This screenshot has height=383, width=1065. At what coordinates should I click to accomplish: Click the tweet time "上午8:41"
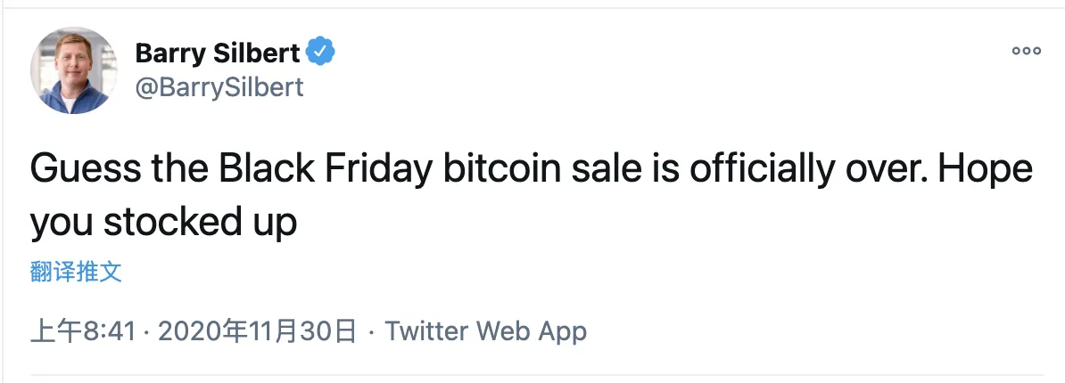[83, 332]
